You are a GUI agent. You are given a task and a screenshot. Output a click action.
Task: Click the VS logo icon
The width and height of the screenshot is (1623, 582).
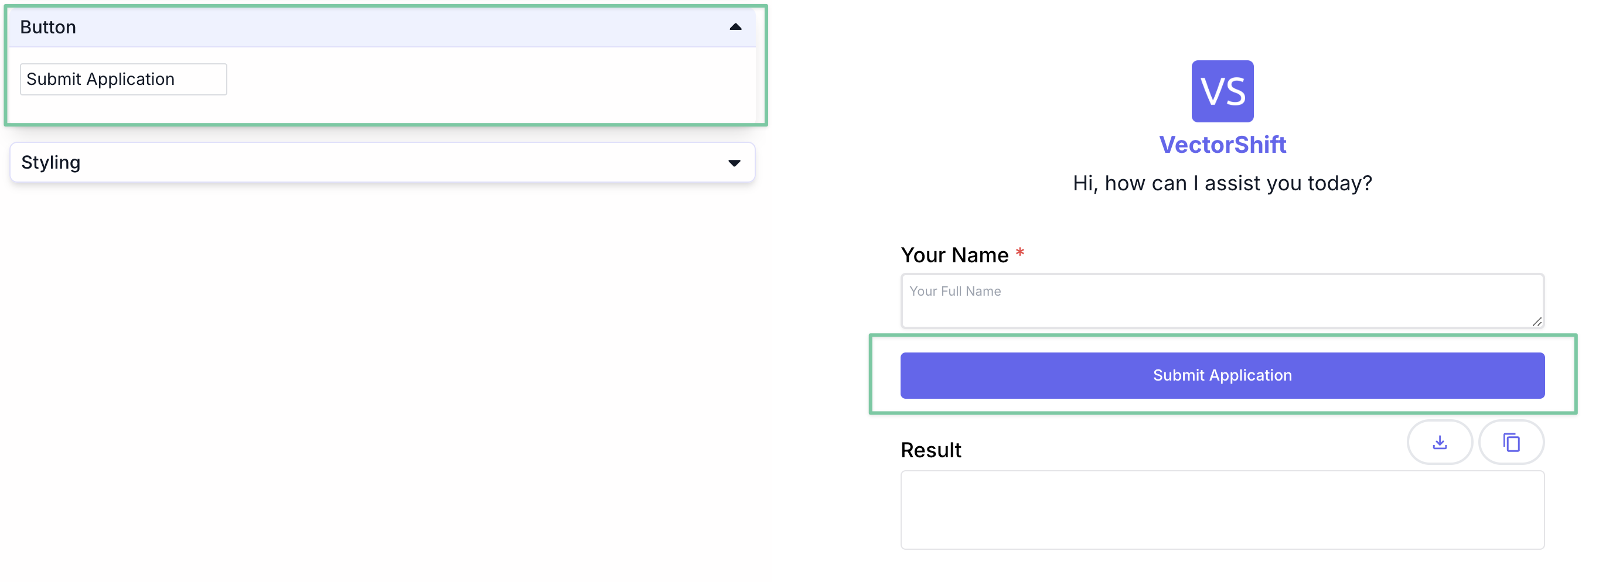pos(1222,91)
